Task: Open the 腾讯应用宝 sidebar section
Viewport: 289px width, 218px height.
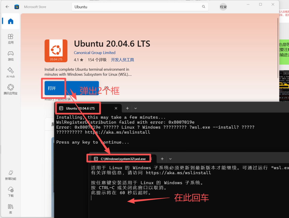Action: [11, 90]
